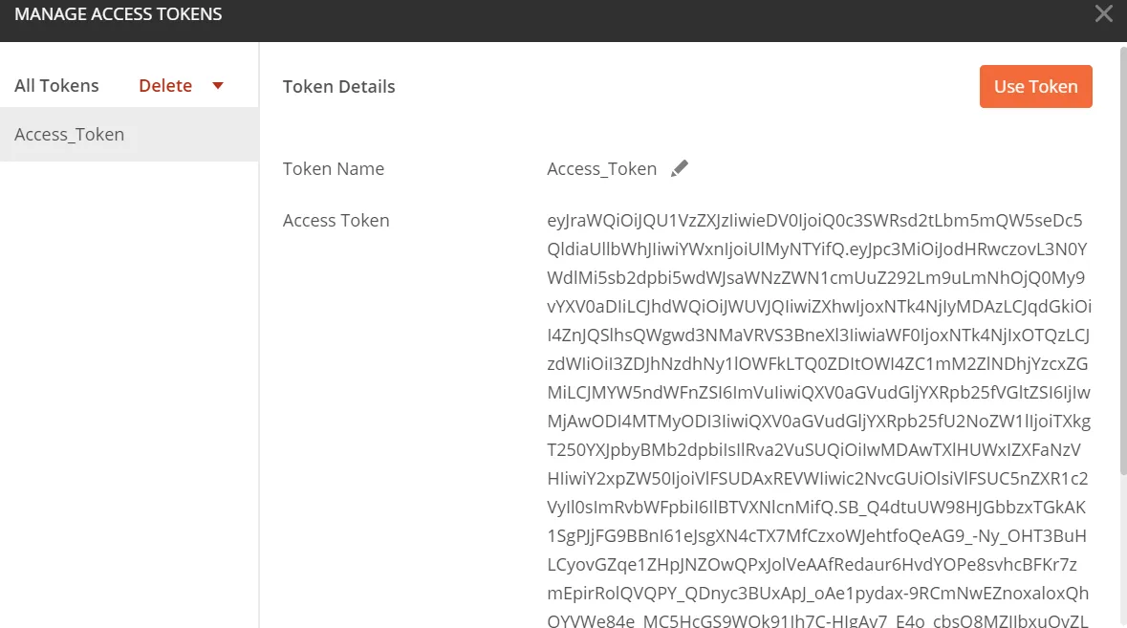
Task: Click token line starting with eyJraWQiOiJQU1
Action: click(814, 221)
